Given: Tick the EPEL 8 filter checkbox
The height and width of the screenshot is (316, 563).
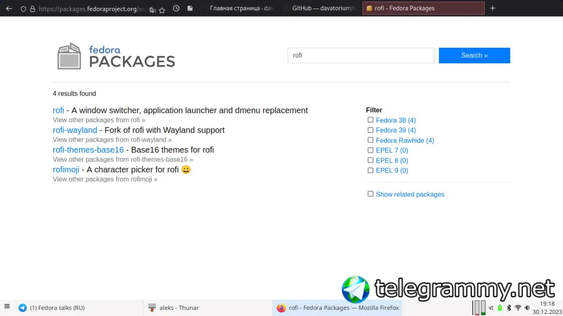Looking at the screenshot, I should tap(370, 160).
